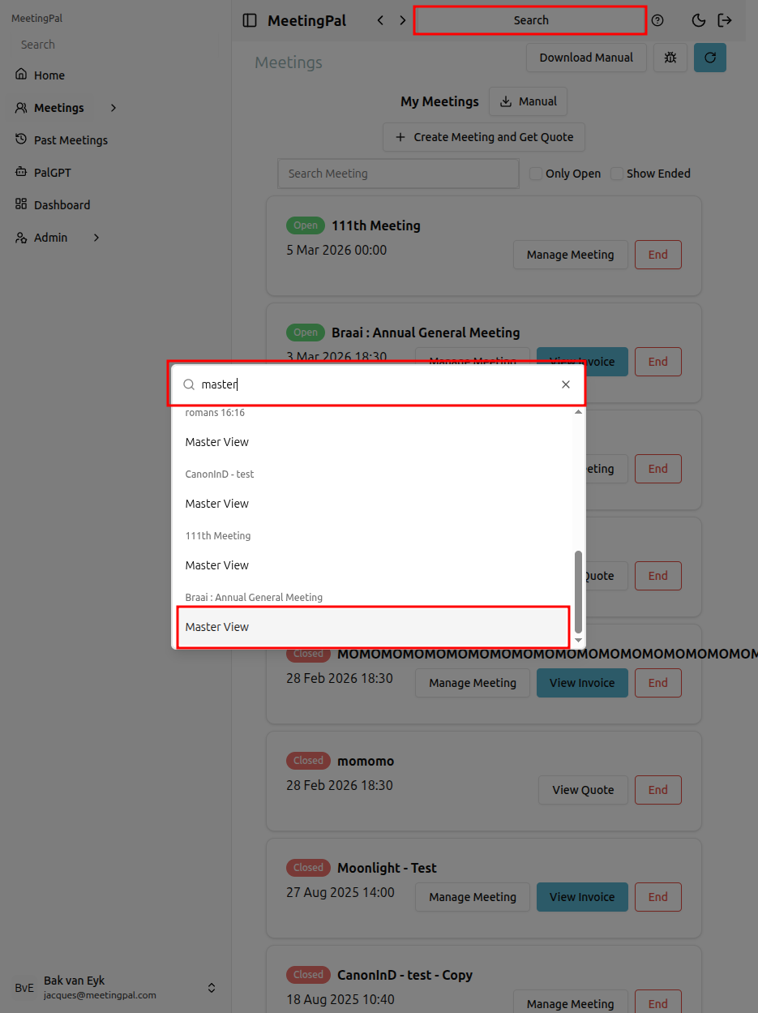Click the back chevron beside MeetingPal title
Viewport: 758px width, 1013px height.
pos(380,19)
